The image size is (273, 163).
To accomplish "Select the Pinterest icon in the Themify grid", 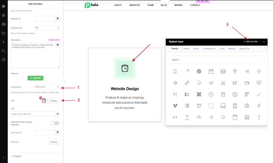I will pyautogui.click(x=199, y=71).
